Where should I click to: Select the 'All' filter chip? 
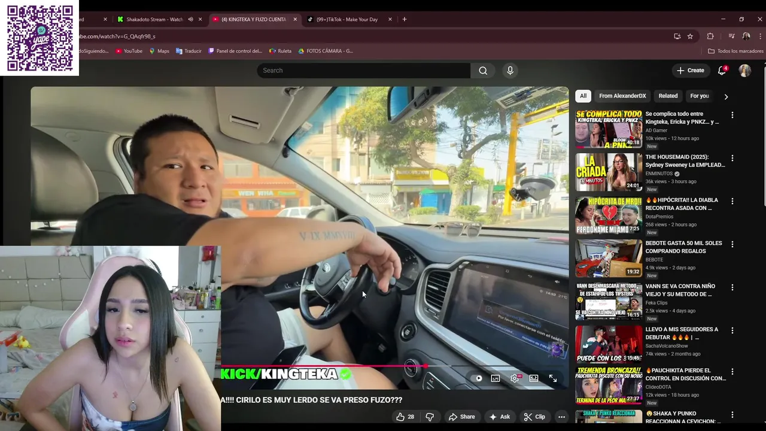[x=583, y=96]
